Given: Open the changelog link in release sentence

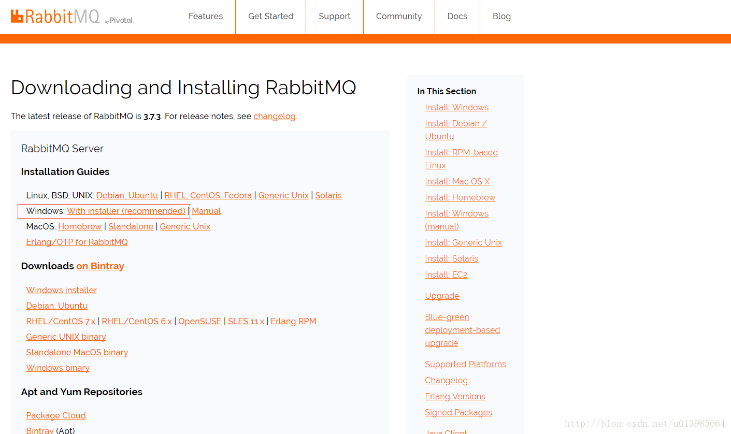Looking at the screenshot, I should click(275, 116).
